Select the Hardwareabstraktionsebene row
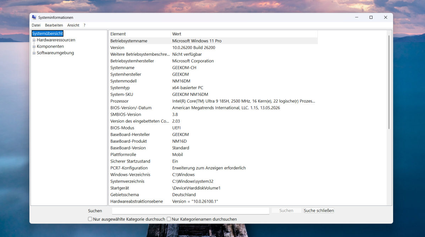 point(213,202)
